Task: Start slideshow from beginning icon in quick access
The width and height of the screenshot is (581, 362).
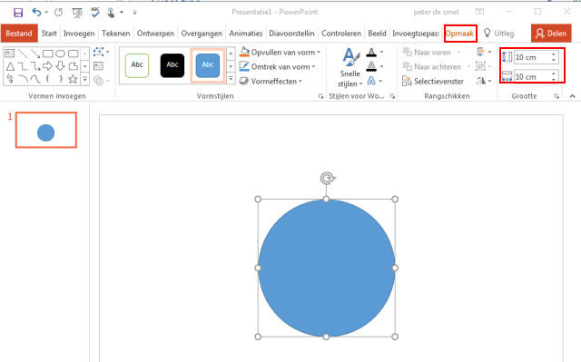Action: [x=77, y=13]
